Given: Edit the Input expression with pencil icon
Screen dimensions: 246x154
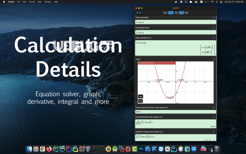Looking at the screenshot, I should 214,17.
